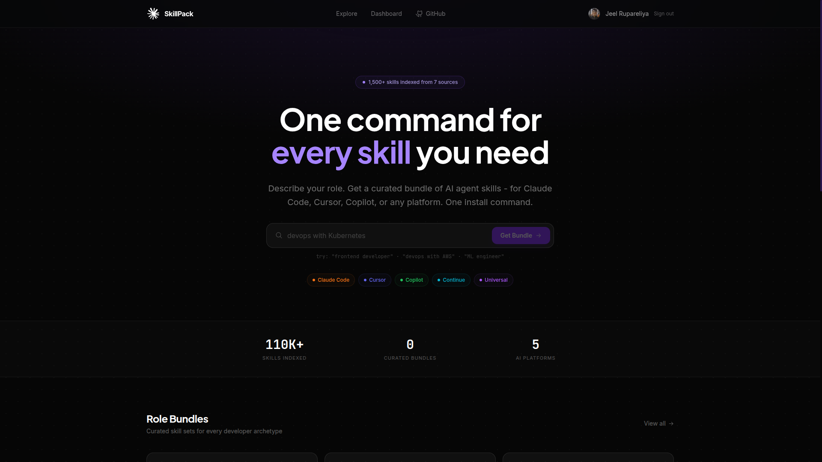The width and height of the screenshot is (822, 462).
Task: Select the Copilot platform chip
Action: pyautogui.click(x=411, y=280)
